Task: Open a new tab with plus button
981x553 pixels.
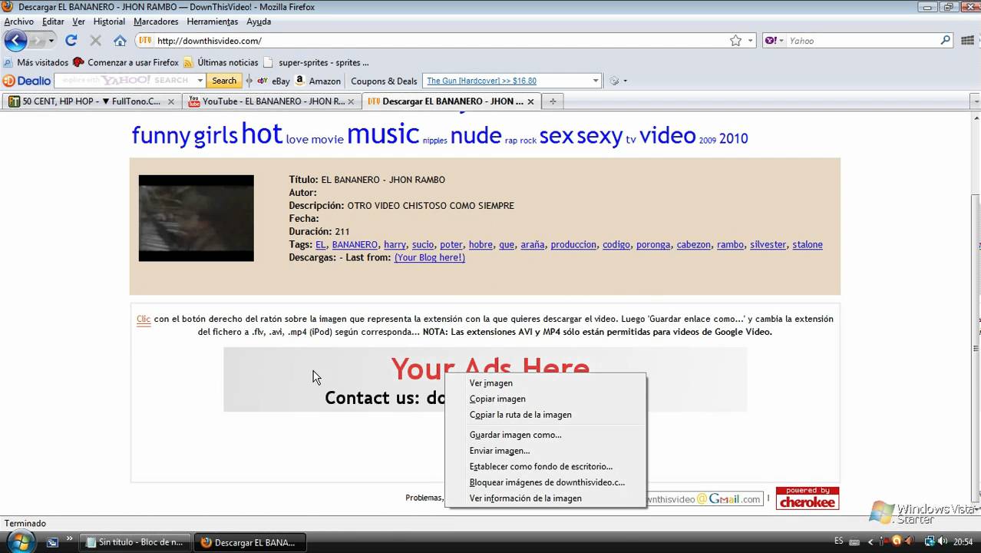Action: tap(552, 101)
